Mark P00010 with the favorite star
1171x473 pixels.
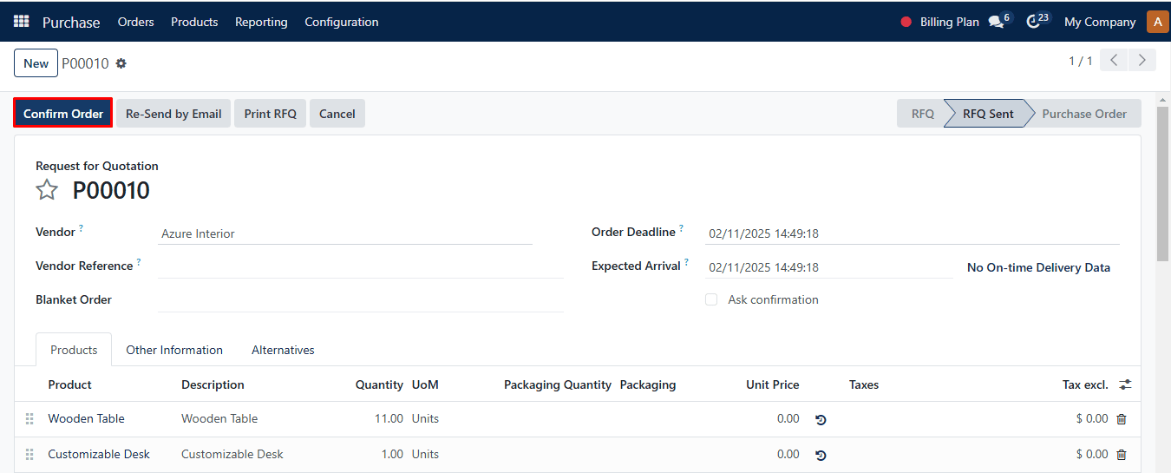click(47, 190)
